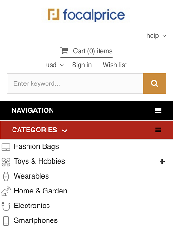
Task: Click the Smartphones phone icon
Action: [6, 221]
